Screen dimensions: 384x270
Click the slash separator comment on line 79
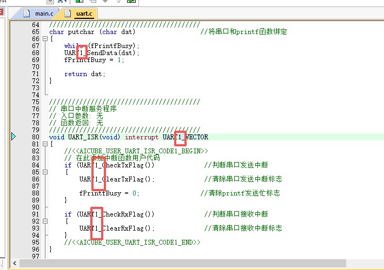click(x=124, y=130)
